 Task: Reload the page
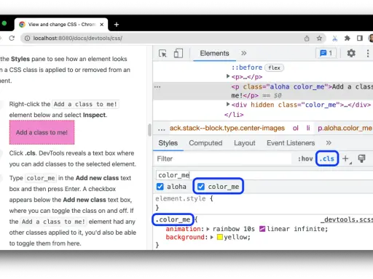point(12,38)
